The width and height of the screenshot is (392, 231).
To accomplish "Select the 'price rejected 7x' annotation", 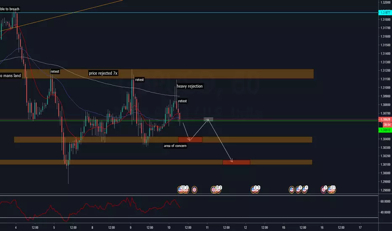I will [x=103, y=73].
